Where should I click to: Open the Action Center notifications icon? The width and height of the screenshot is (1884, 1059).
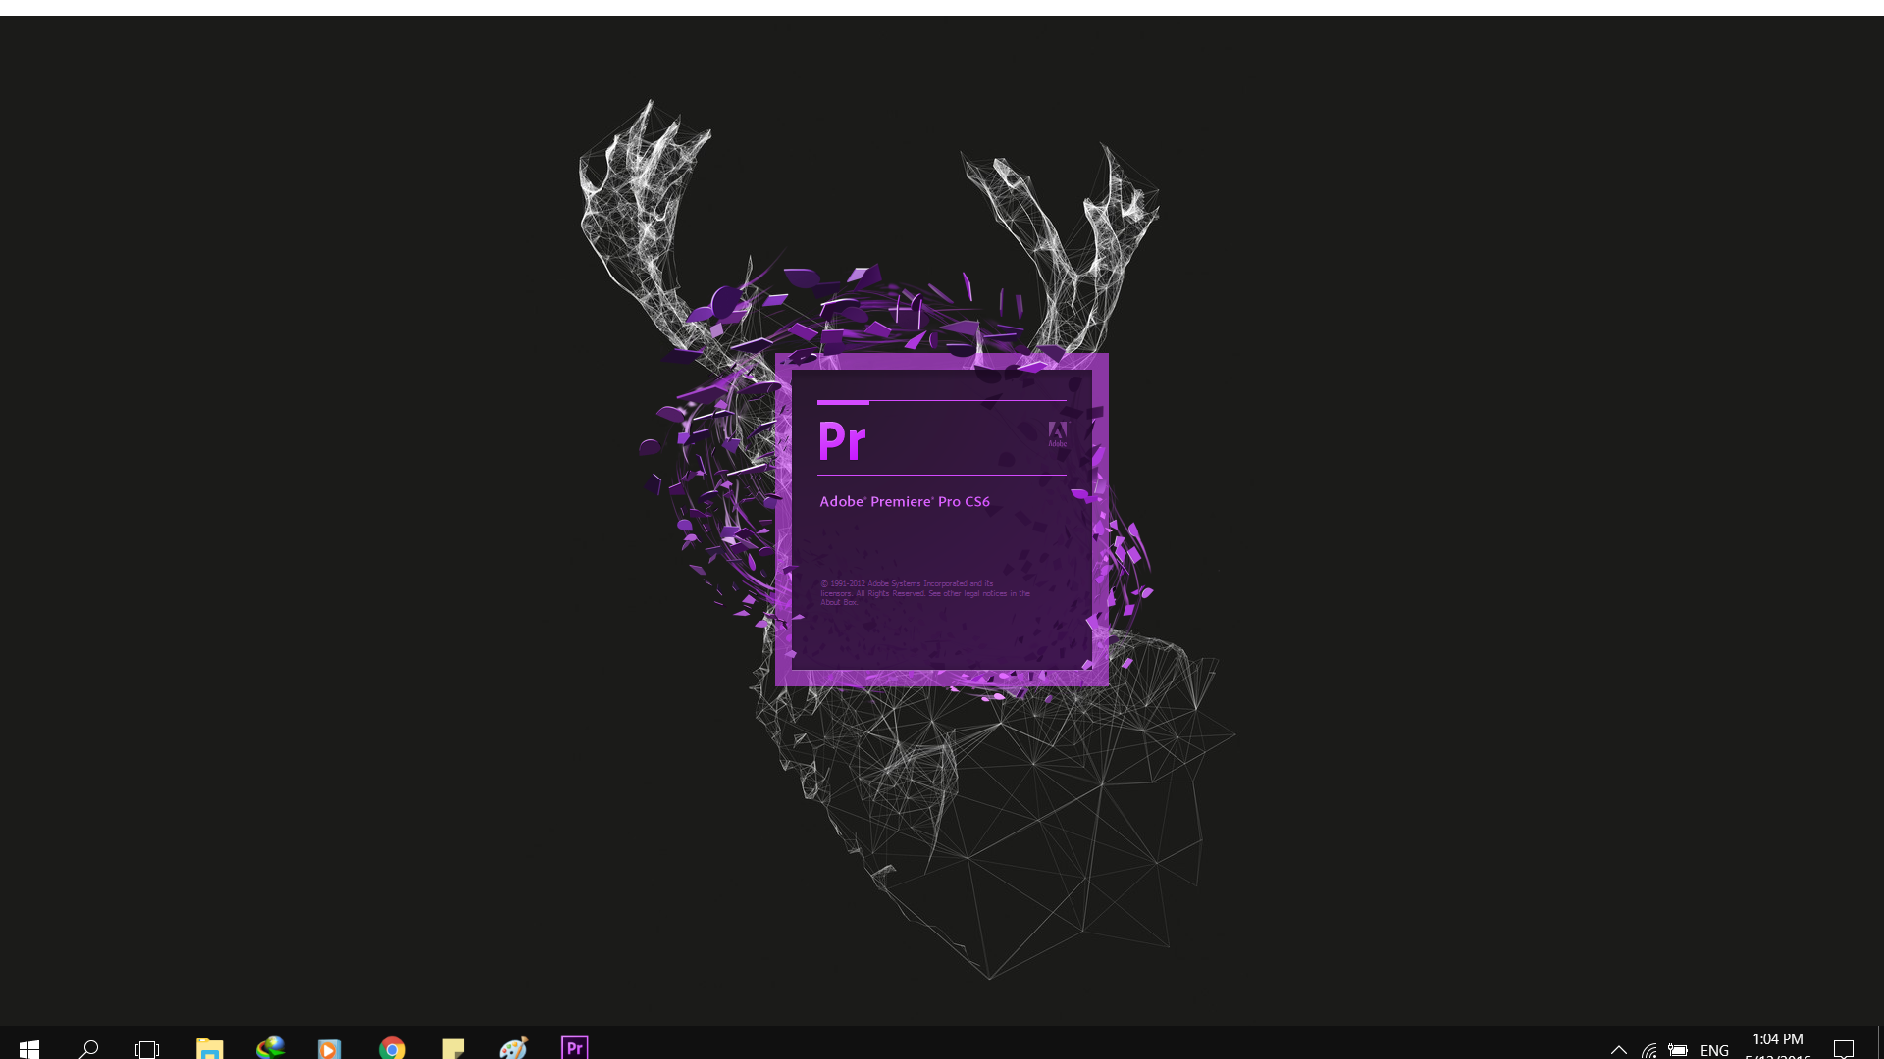pos(1844,1049)
